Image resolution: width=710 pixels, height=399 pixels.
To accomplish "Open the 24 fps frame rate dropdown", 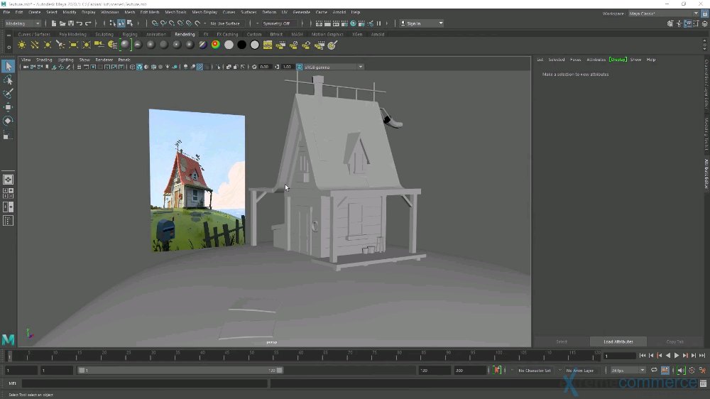I will pyautogui.click(x=628, y=370).
